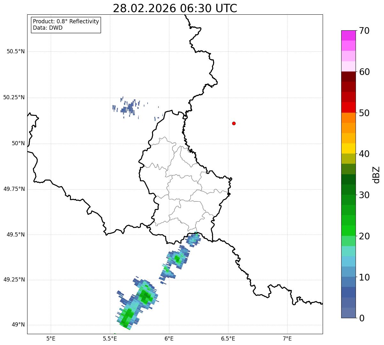The height and width of the screenshot is (345, 384).
Task: Click the 5.5°E longitude label
Action: 110,338
